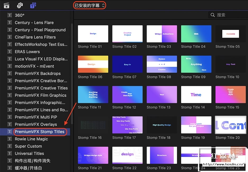
Task: Select the Stomp Title 01 thumbnail
Action: [x=93, y=34]
